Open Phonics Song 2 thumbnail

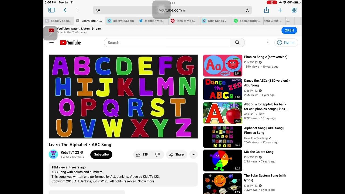[223, 66]
